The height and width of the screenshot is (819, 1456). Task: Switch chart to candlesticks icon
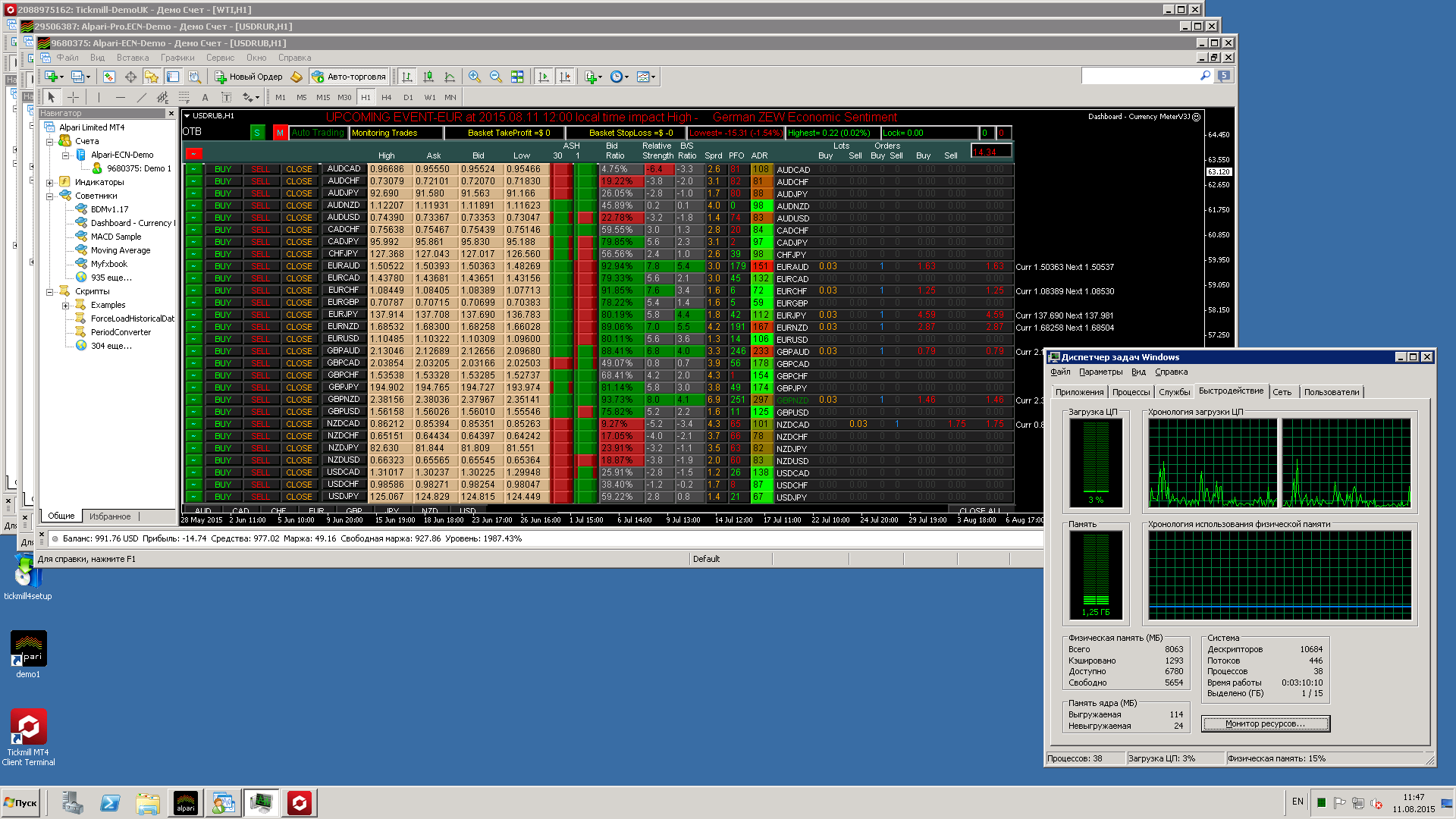click(428, 77)
